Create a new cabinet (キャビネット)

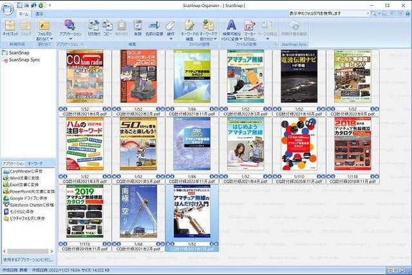[x=10, y=28]
